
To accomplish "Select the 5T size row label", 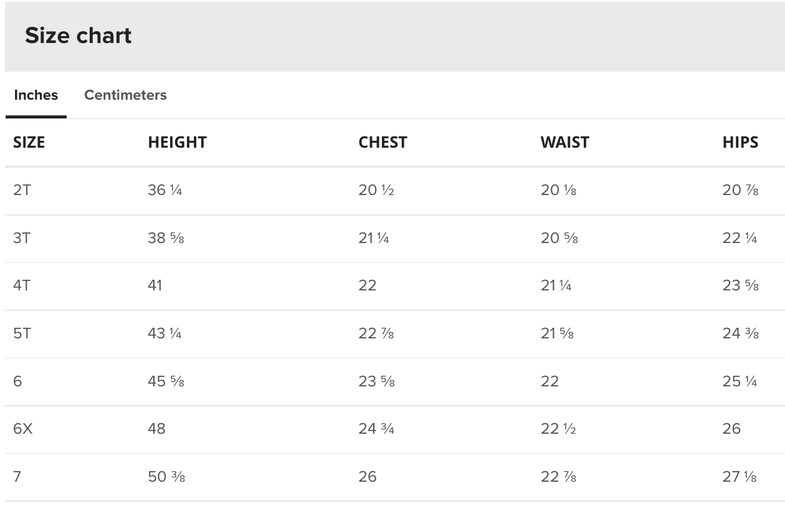I will tap(22, 333).
